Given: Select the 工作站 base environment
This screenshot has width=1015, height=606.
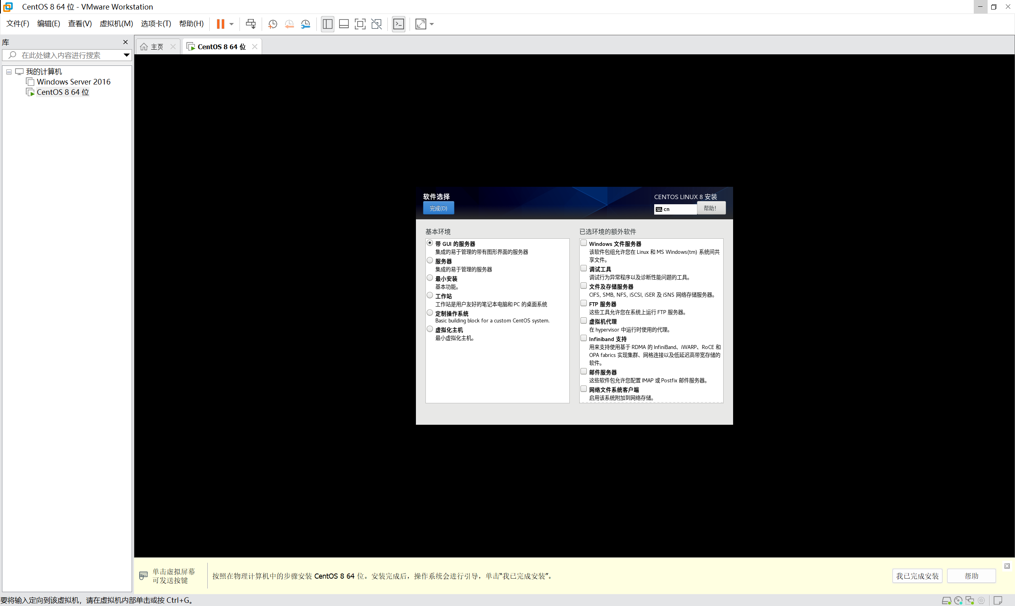Looking at the screenshot, I should [x=430, y=295].
